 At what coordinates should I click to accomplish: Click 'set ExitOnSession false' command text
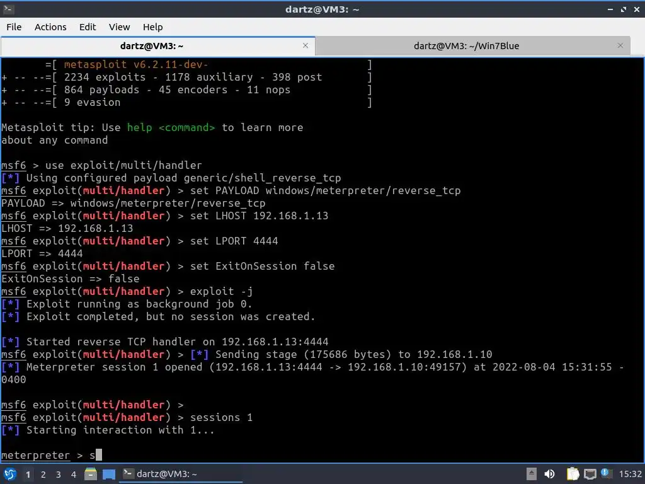(263, 267)
